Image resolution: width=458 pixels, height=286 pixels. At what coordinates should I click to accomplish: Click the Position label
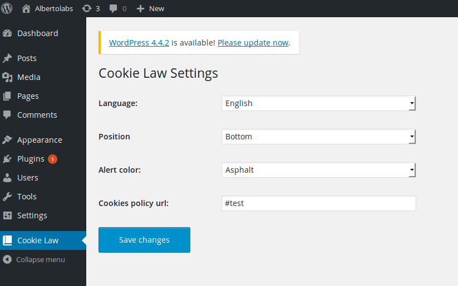click(x=114, y=137)
